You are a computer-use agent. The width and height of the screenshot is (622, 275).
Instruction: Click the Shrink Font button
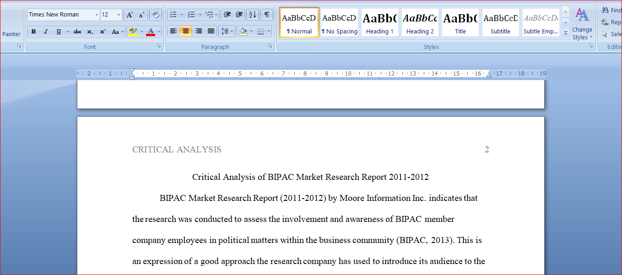[141, 15]
